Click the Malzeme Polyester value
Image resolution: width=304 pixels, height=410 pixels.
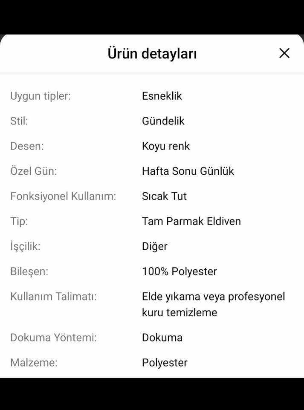[165, 363]
